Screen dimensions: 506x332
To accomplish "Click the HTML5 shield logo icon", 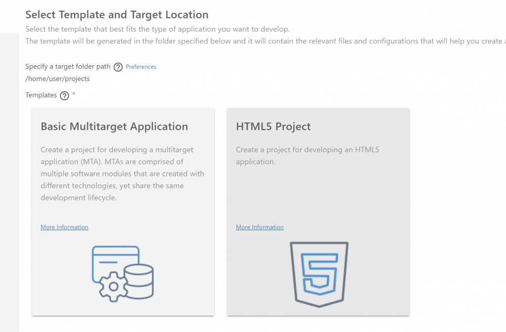I will 319,274.
